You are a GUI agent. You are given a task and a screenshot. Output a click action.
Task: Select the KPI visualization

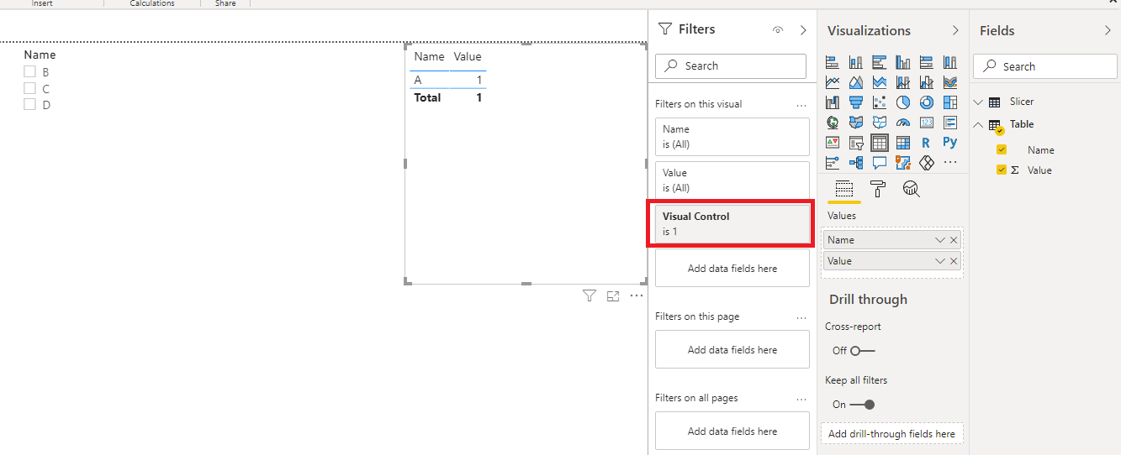(833, 143)
